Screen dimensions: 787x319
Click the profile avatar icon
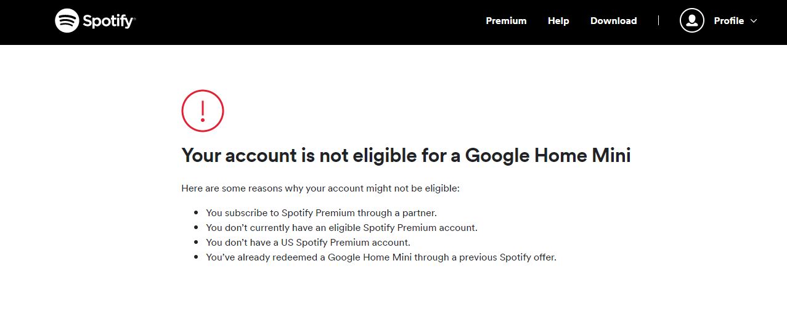pyautogui.click(x=692, y=21)
